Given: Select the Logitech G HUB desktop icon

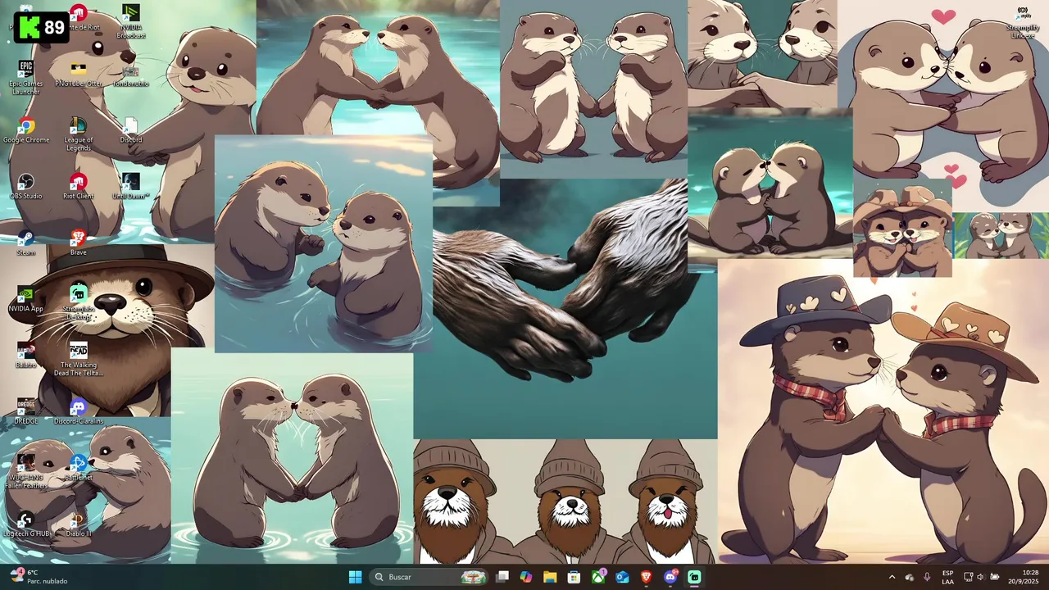Looking at the screenshot, I should click(26, 524).
